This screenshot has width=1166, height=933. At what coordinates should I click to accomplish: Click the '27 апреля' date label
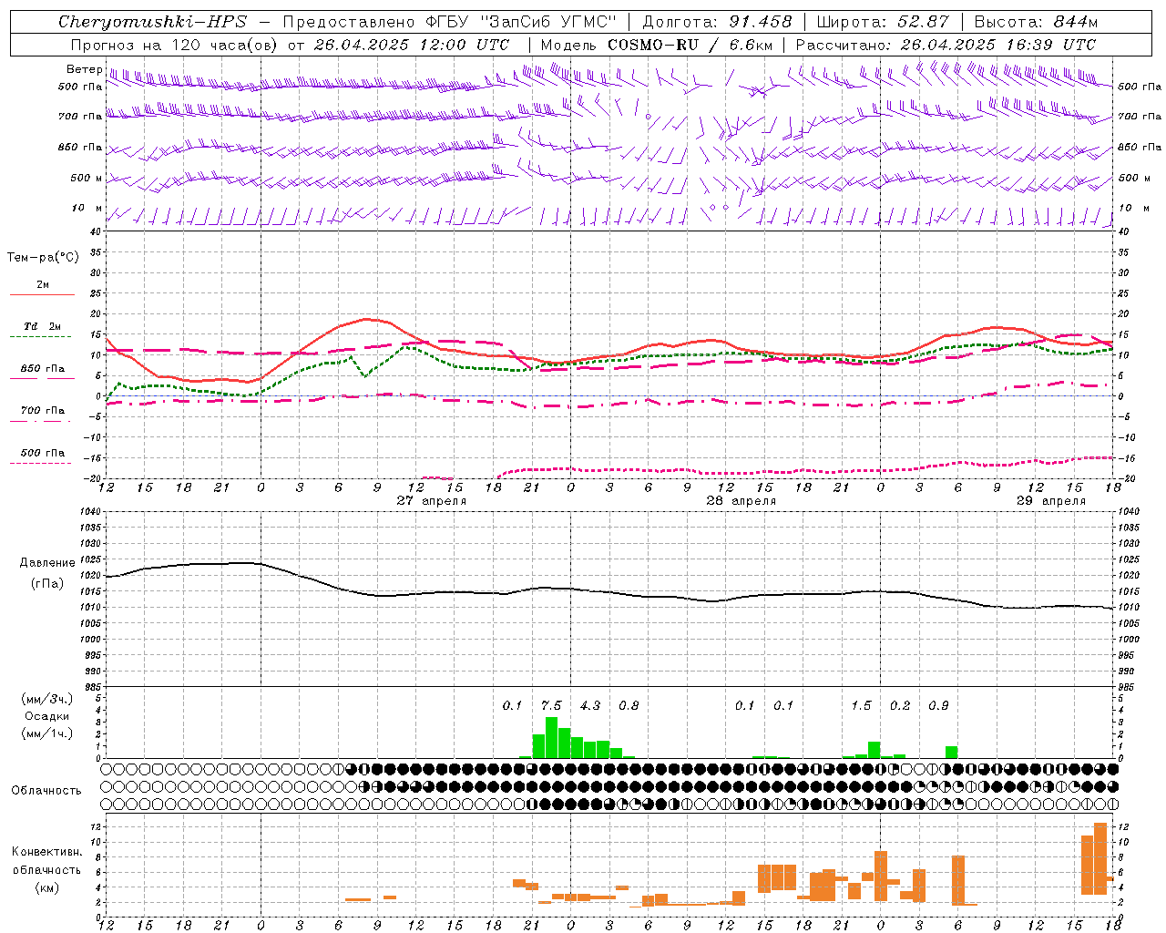pyautogui.click(x=432, y=501)
